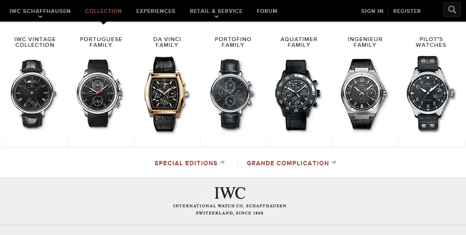Viewport: 466px width, 235px height.
Task: Select the Aquatimer diver watch image
Action: click(298, 95)
